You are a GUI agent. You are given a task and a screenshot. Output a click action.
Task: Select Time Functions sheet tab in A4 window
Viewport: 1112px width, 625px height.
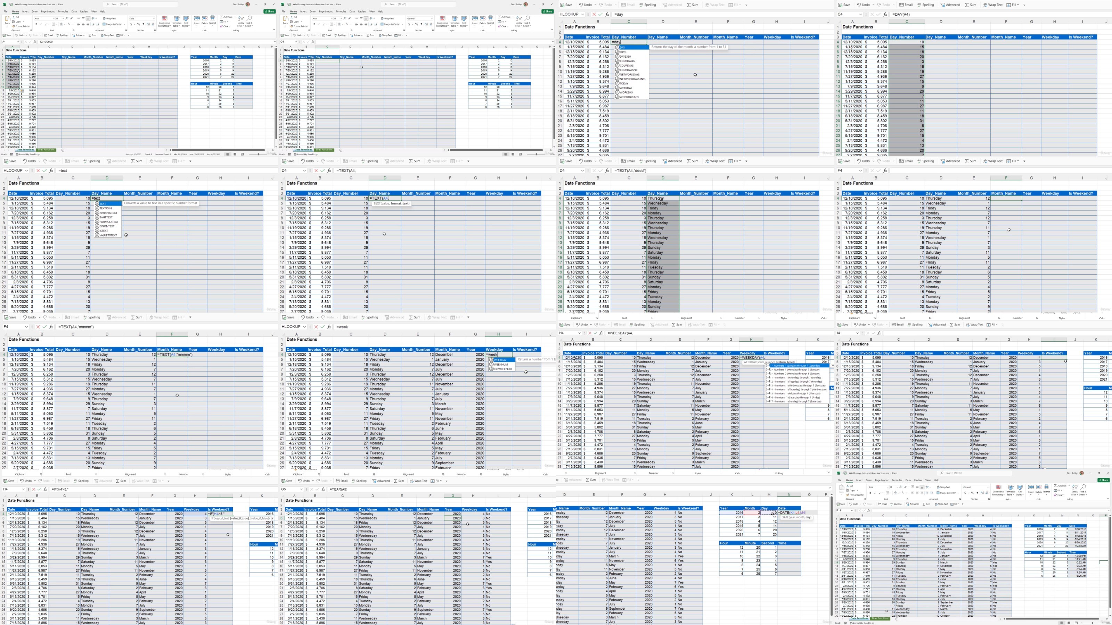[x=46, y=150]
